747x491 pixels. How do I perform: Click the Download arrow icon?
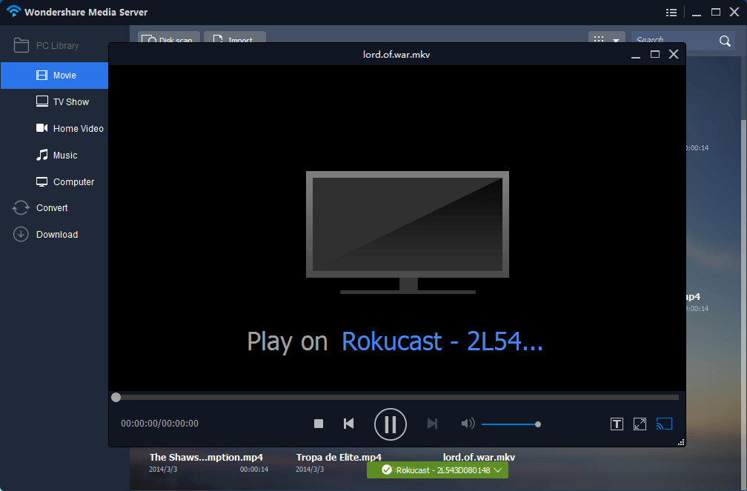21,234
